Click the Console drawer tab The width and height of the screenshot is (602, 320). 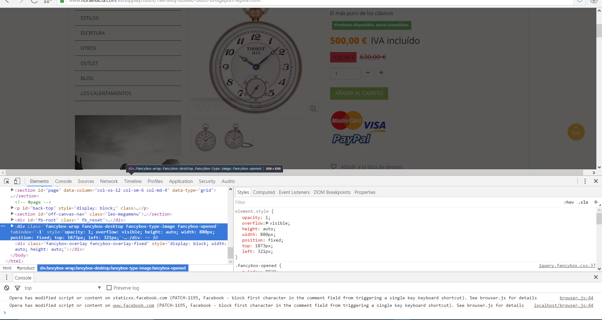click(23, 278)
